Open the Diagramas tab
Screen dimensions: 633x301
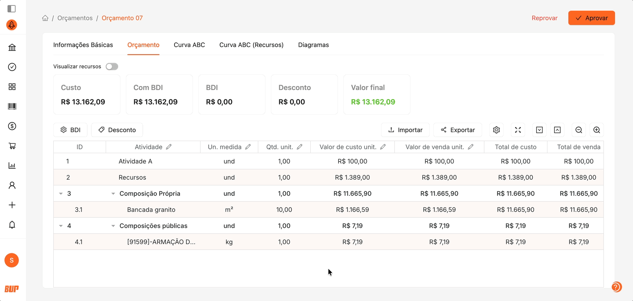313,45
